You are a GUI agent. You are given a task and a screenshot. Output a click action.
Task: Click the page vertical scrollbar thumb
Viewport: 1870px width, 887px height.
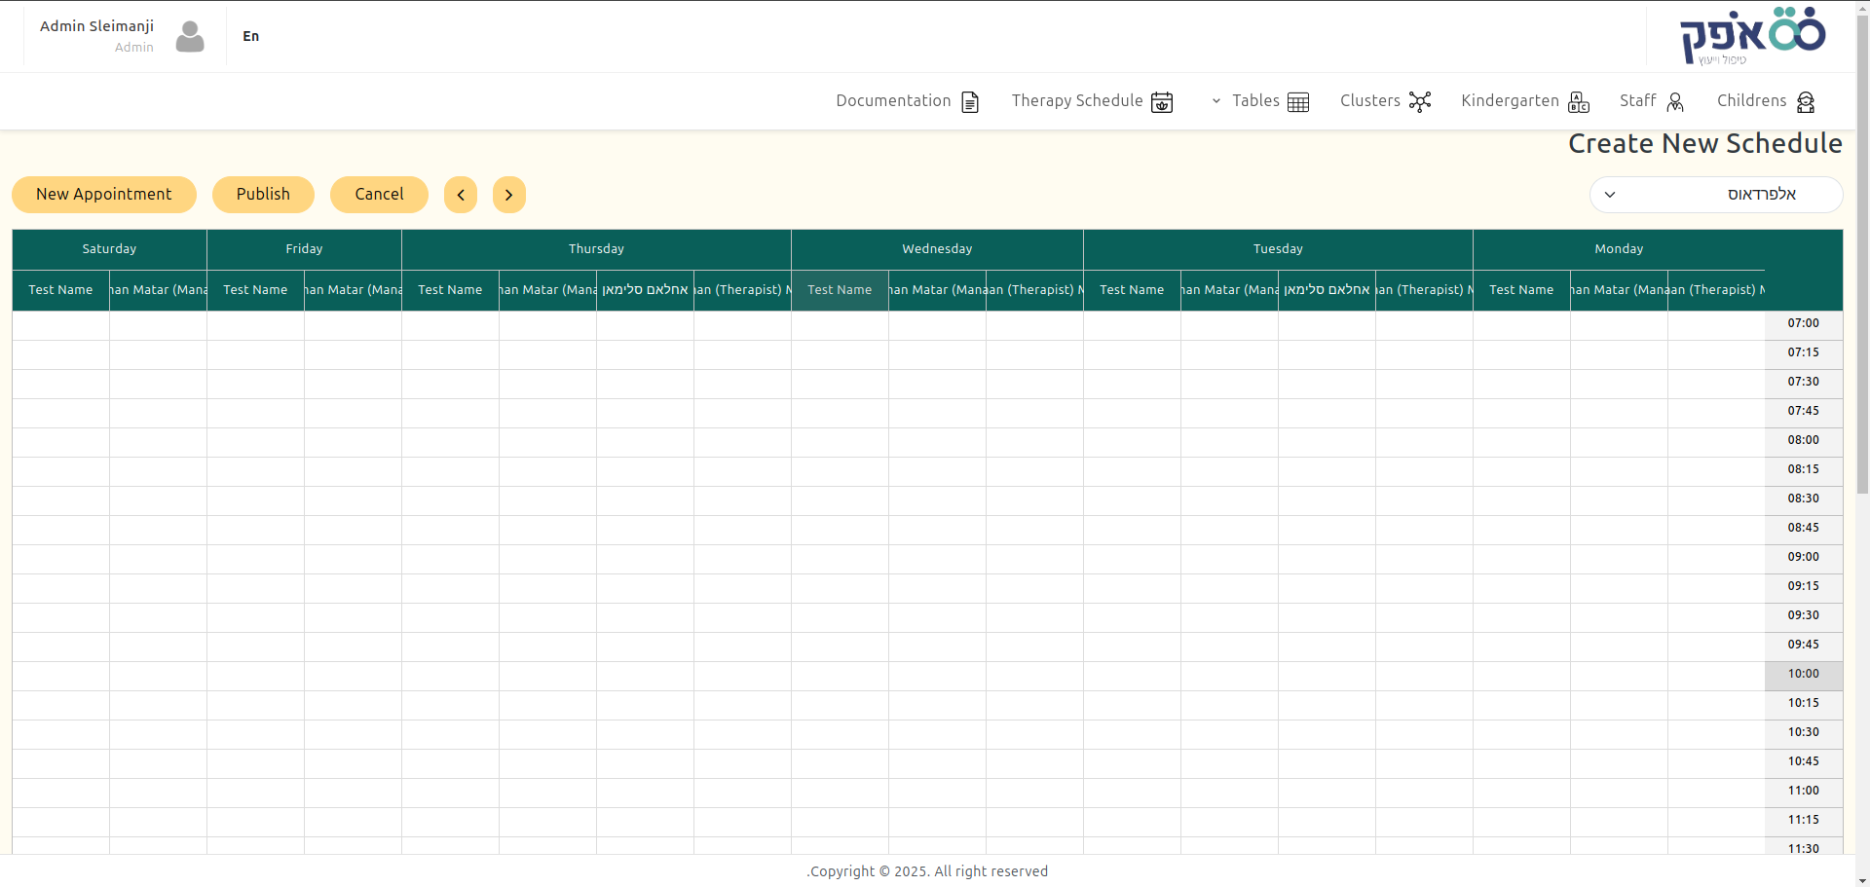[x=1862, y=253]
